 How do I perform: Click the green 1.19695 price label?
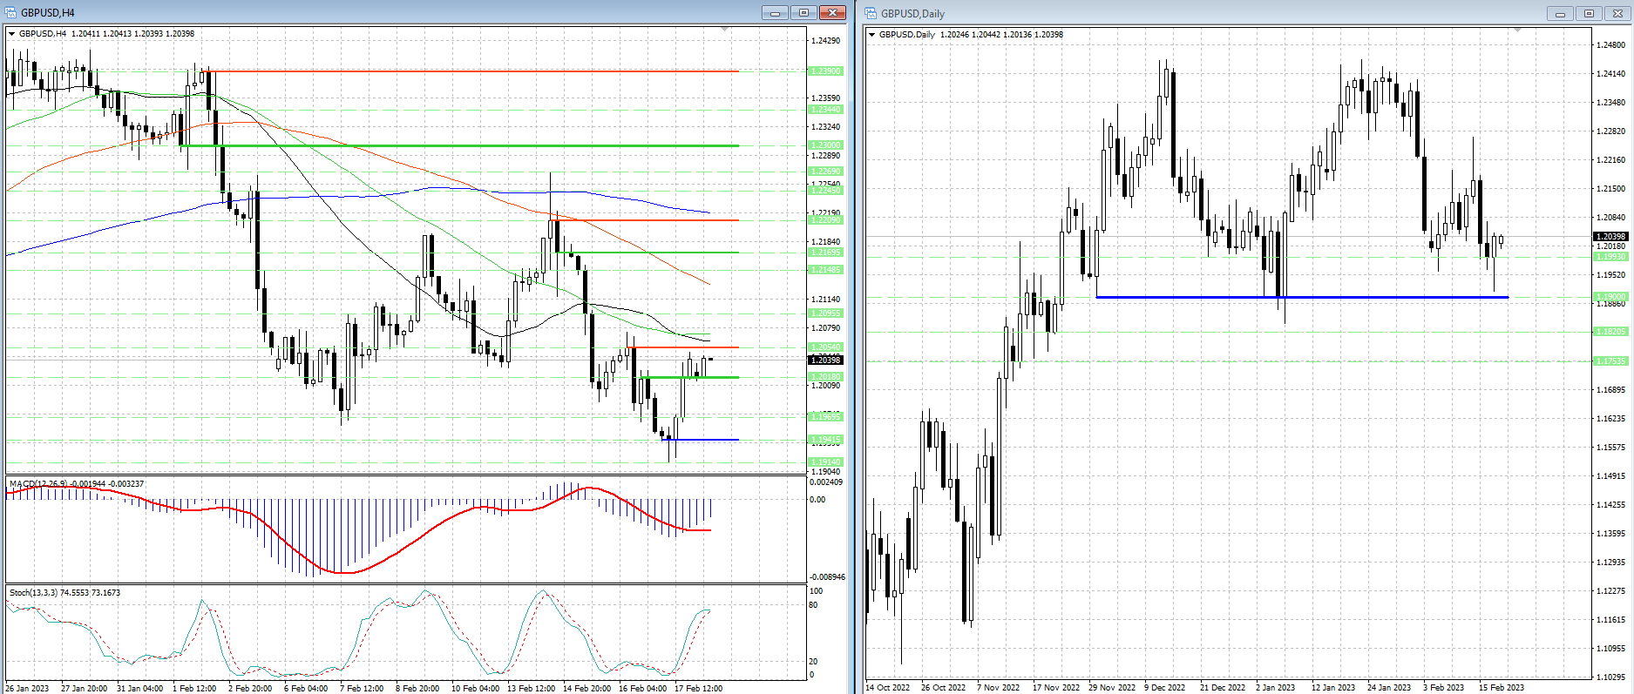click(825, 417)
